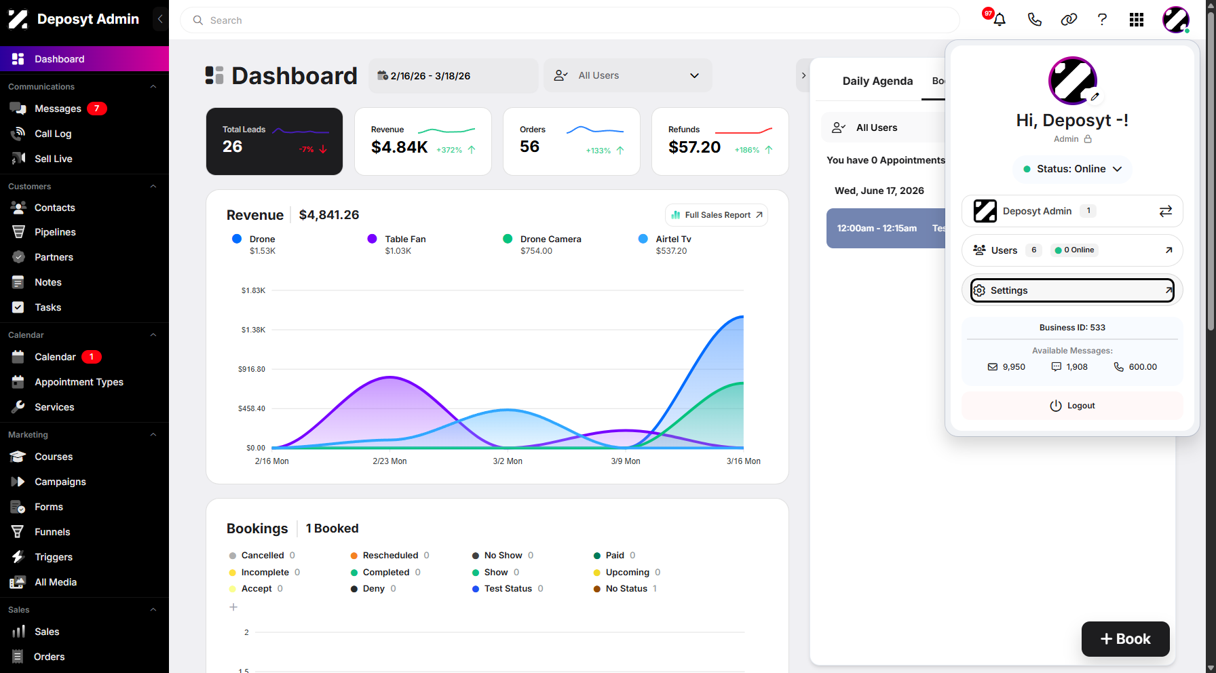
Task: Collapse the Communications section
Action: click(153, 87)
